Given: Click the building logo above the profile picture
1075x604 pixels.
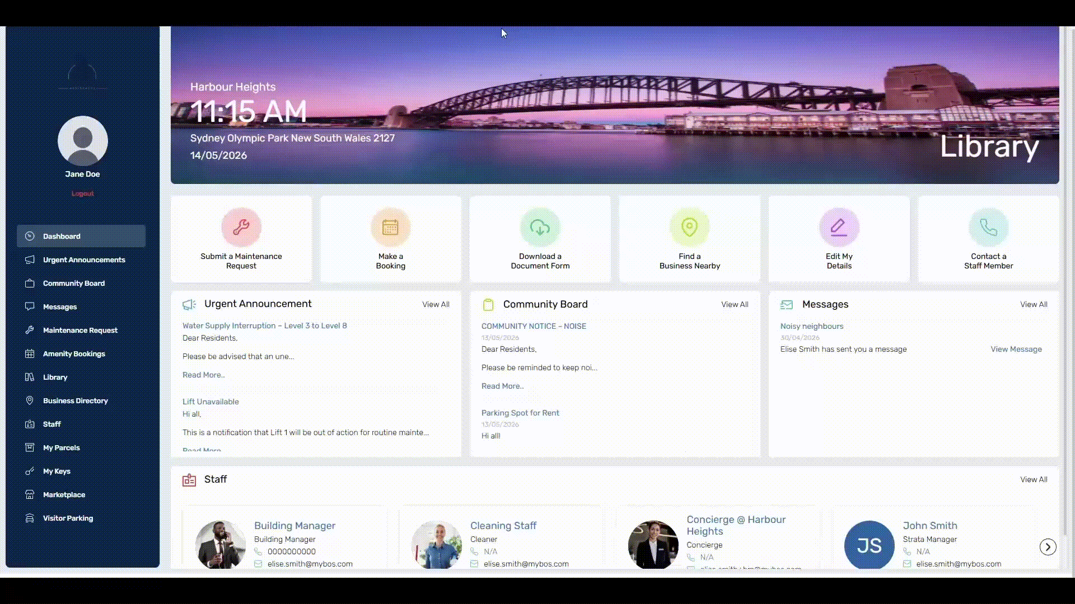Looking at the screenshot, I should pyautogui.click(x=82, y=77).
